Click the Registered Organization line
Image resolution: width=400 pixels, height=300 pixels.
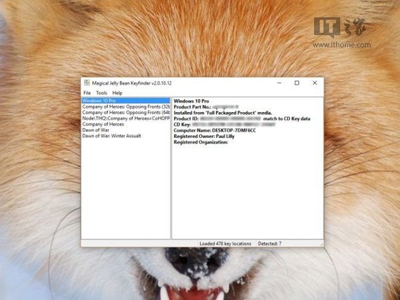[201, 142]
